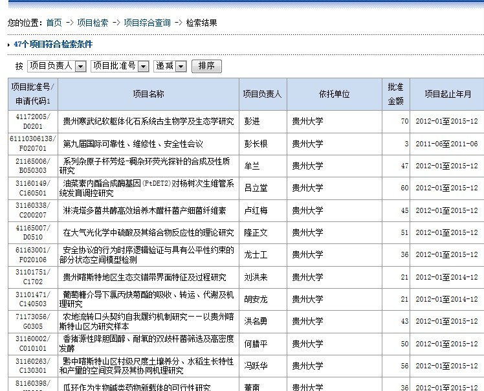This screenshot has width=484, height=391.
Task: Click the 项目起止年月 column header
Action: pos(448,94)
